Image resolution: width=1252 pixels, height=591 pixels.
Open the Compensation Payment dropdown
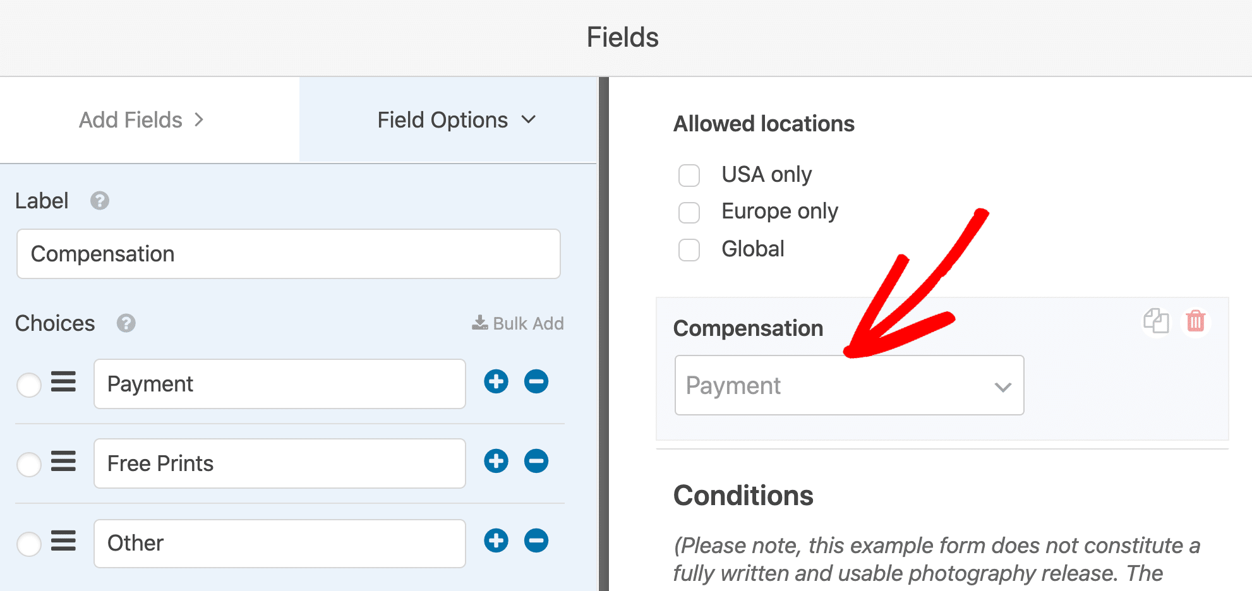point(849,385)
